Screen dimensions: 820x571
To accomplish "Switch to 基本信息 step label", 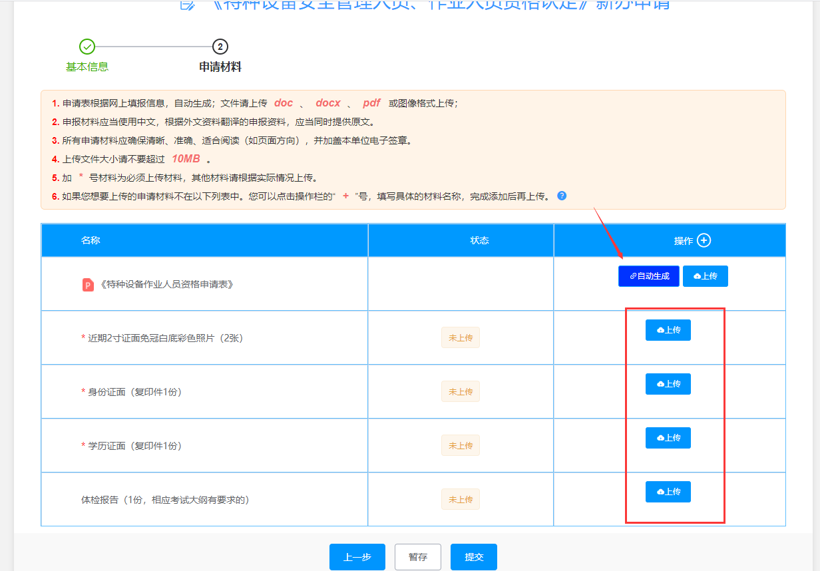I will [x=87, y=67].
